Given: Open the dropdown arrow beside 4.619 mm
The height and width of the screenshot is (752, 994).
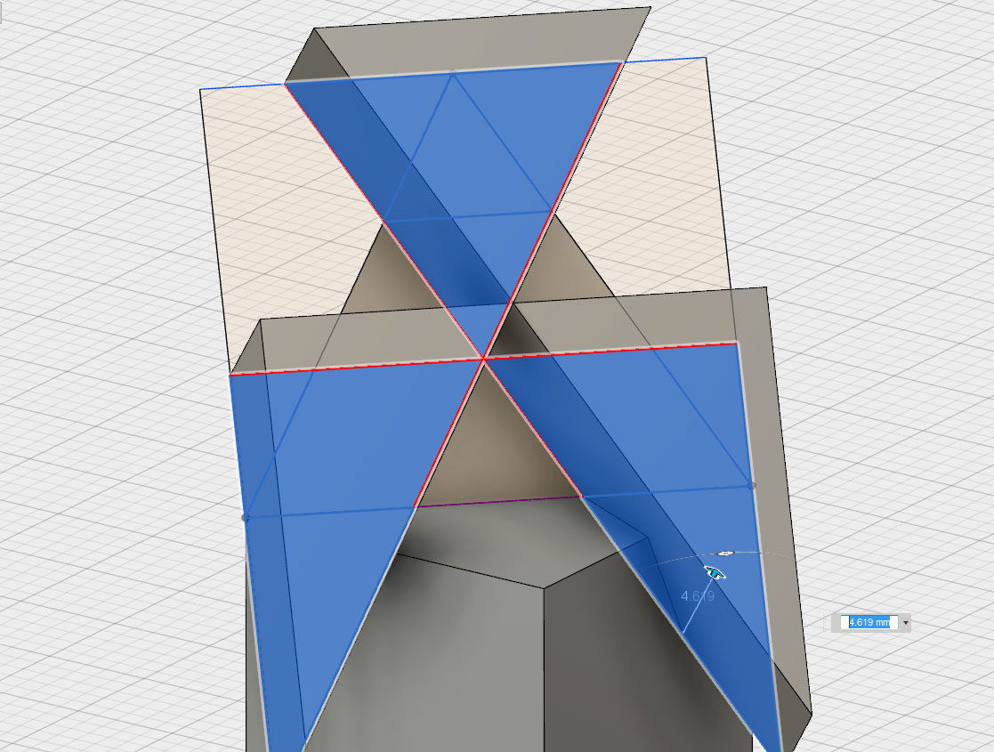Looking at the screenshot, I should (x=906, y=623).
